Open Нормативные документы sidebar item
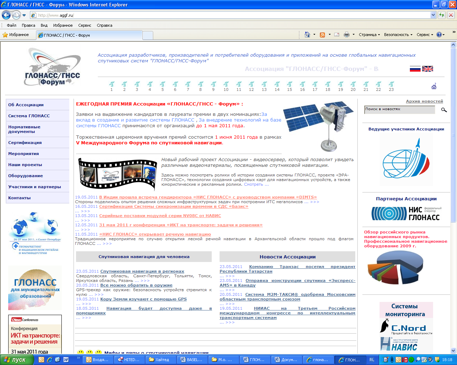The image size is (457, 365). click(37, 129)
